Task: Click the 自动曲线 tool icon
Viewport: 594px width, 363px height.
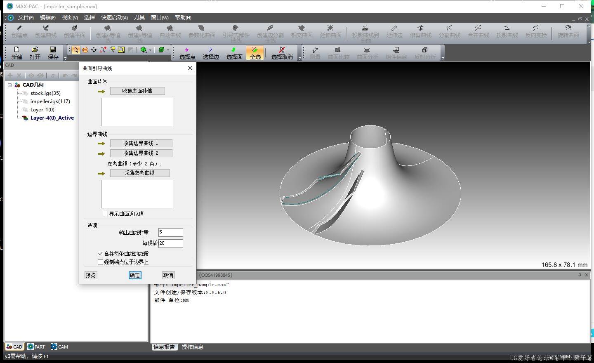Action: coord(170,28)
